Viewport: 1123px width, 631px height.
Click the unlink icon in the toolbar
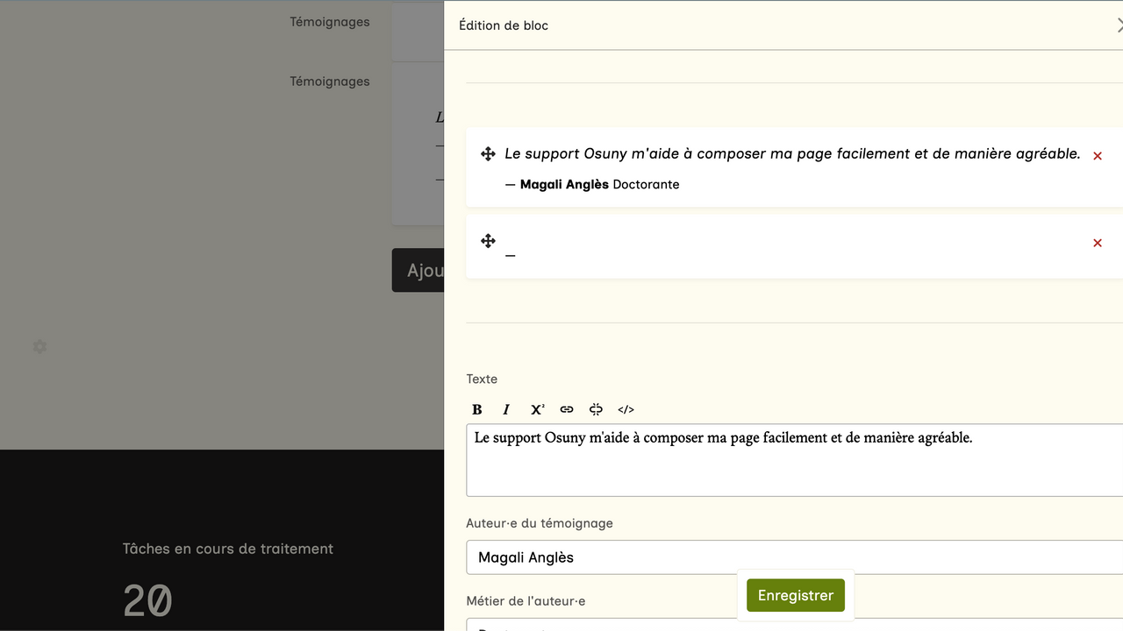coord(596,409)
